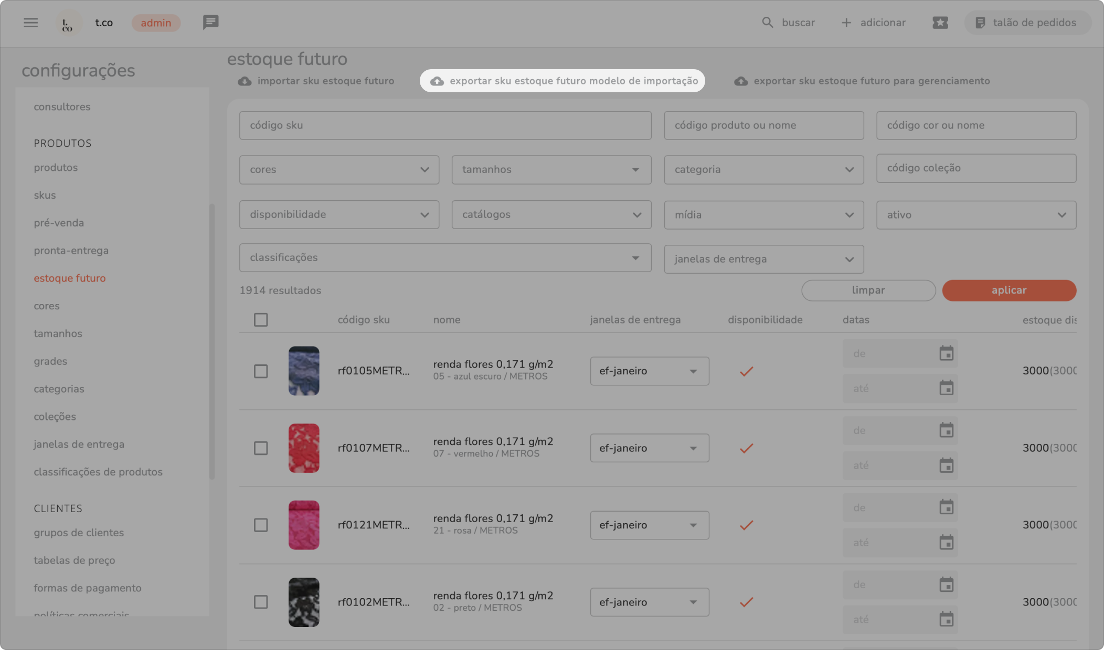Screen dimensions: 1104x650
Task: Select checkbox for rosa rf0121METR row
Action: 261,525
